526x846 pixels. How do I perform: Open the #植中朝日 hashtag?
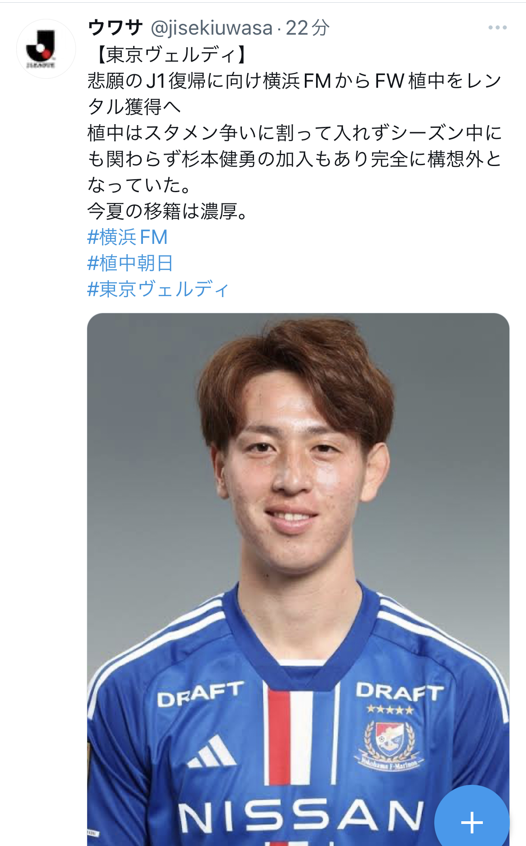tap(130, 263)
